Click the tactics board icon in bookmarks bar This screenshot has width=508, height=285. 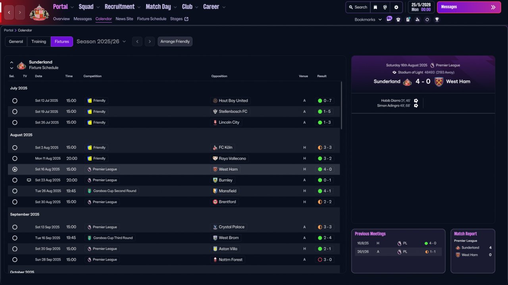click(x=408, y=19)
